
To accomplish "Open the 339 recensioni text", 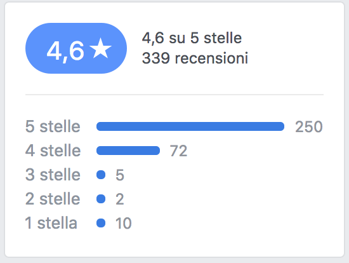I will click(195, 58).
